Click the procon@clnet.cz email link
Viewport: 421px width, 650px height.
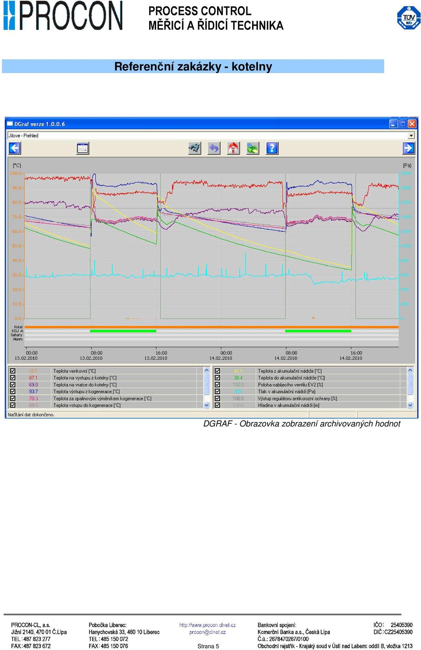tap(207, 632)
